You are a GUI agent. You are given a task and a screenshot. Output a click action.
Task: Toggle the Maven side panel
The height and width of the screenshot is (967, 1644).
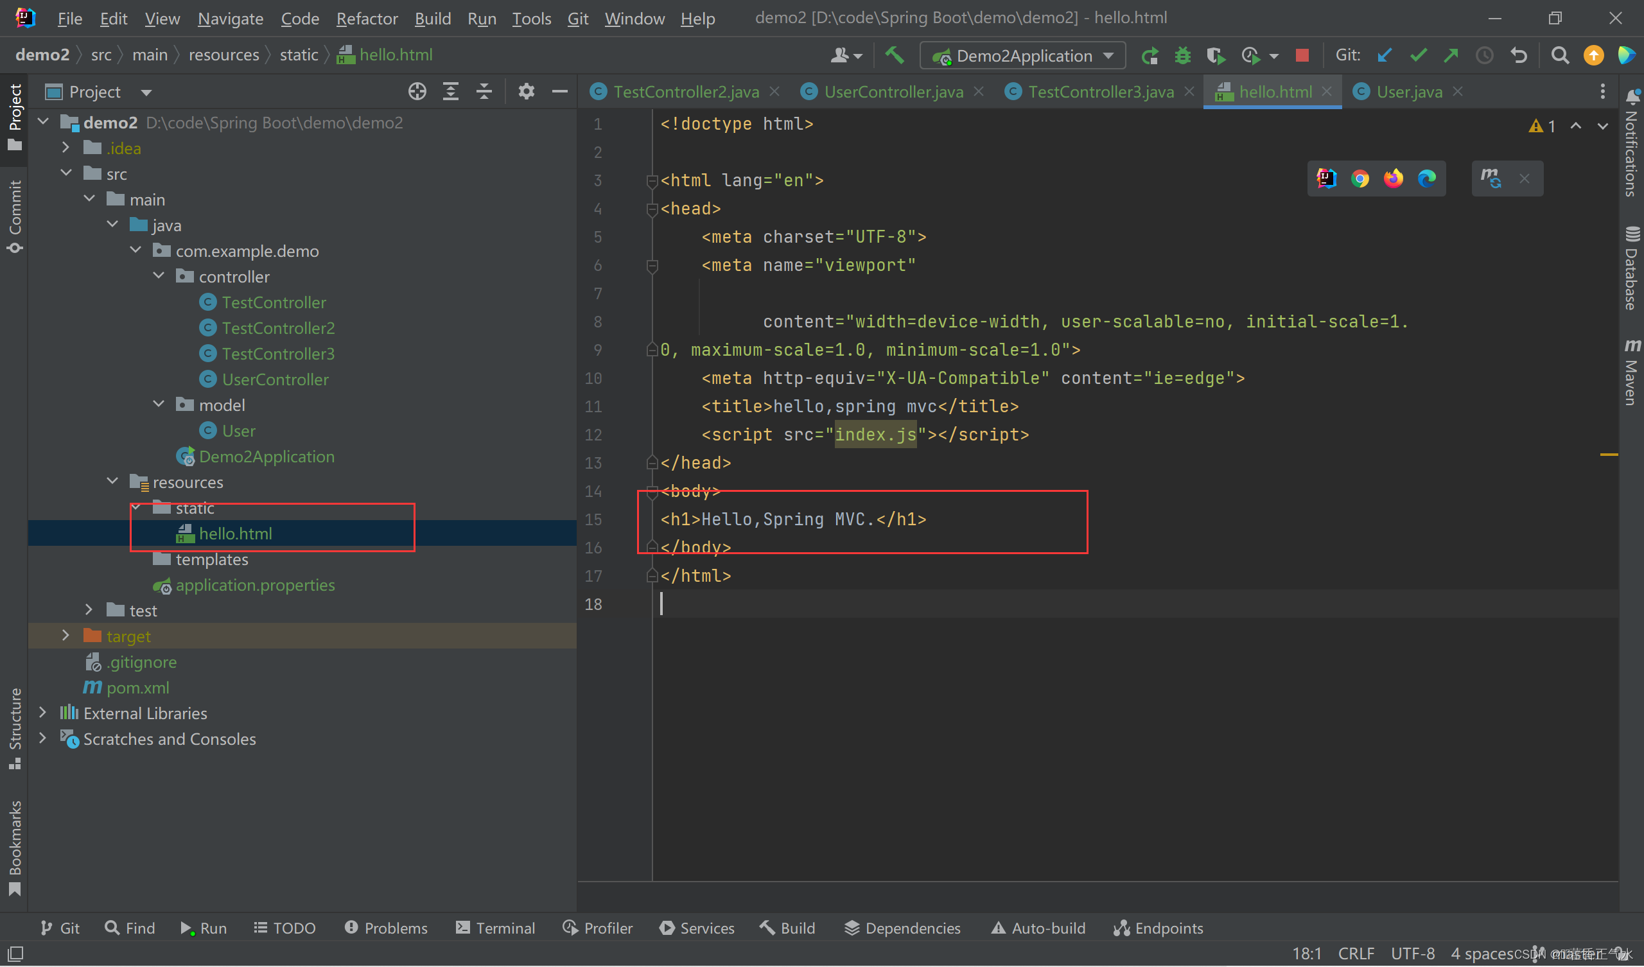click(x=1632, y=372)
